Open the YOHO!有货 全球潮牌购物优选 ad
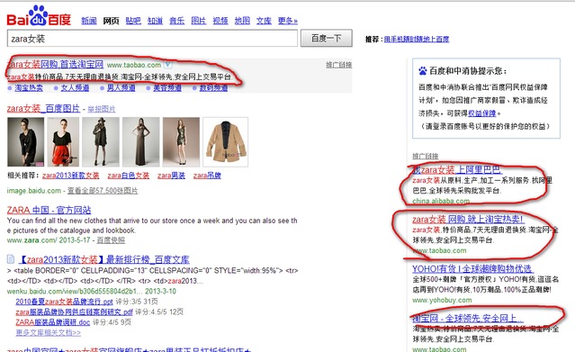The width and height of the screenshot is (575, 352). (x=472, y=268)
